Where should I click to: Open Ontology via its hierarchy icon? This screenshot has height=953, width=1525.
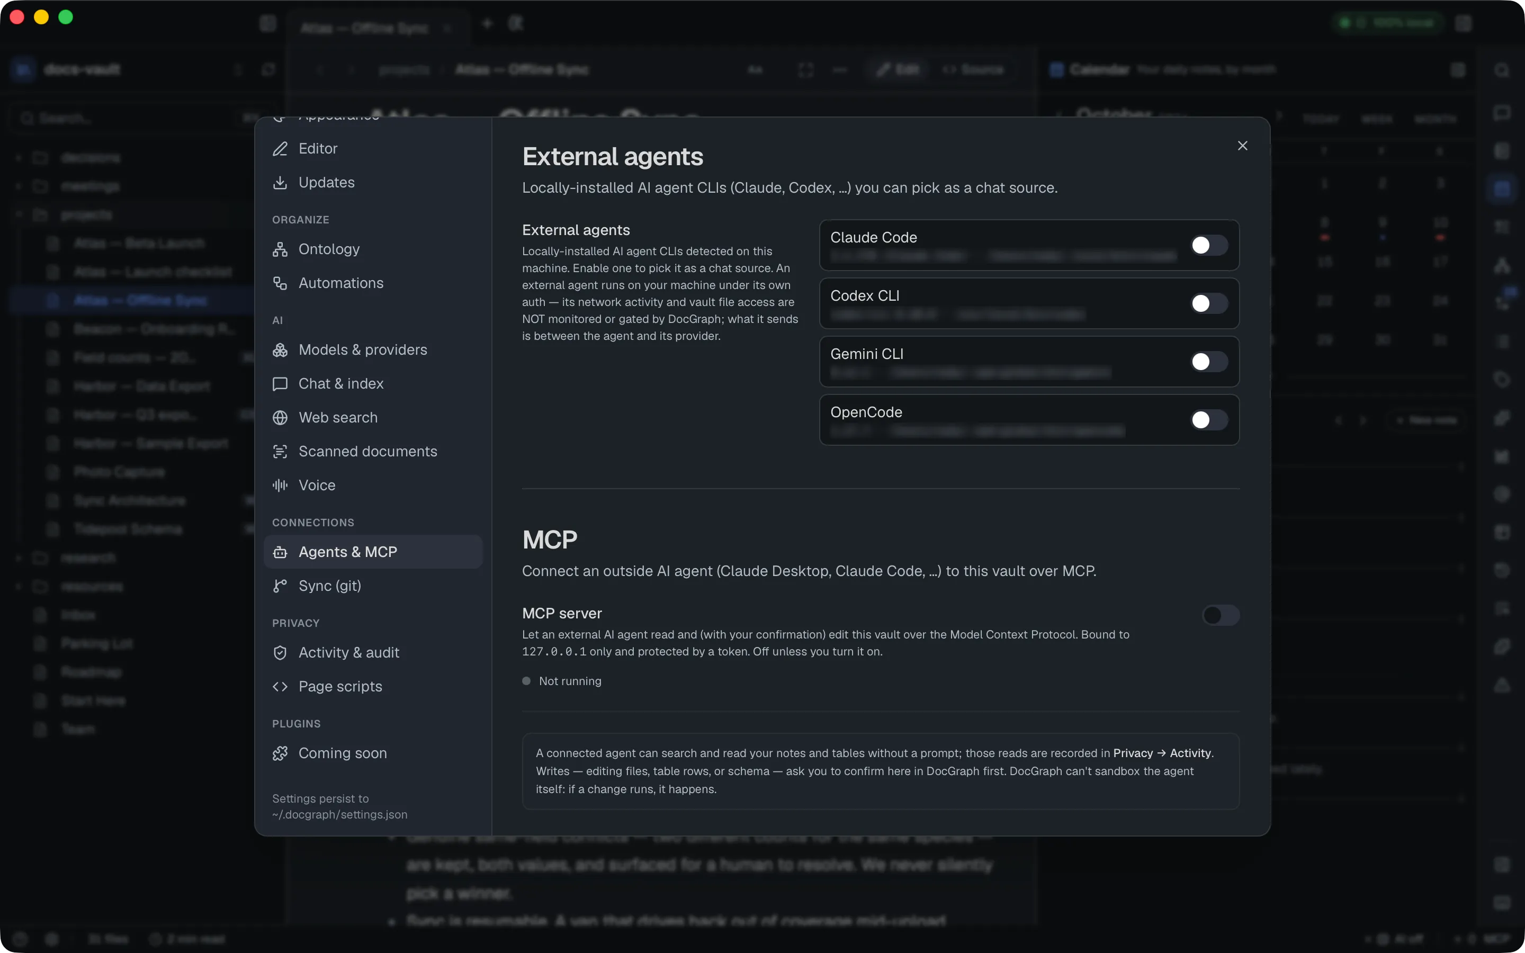(280, 249)
